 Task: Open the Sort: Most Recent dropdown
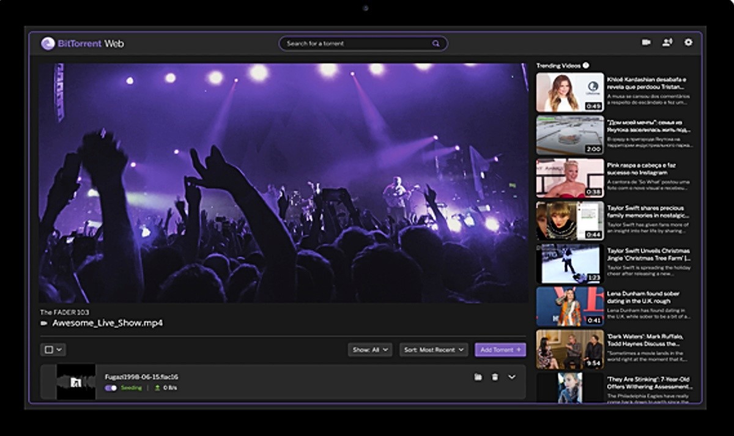pyautogui.click(x=434, y=350)
